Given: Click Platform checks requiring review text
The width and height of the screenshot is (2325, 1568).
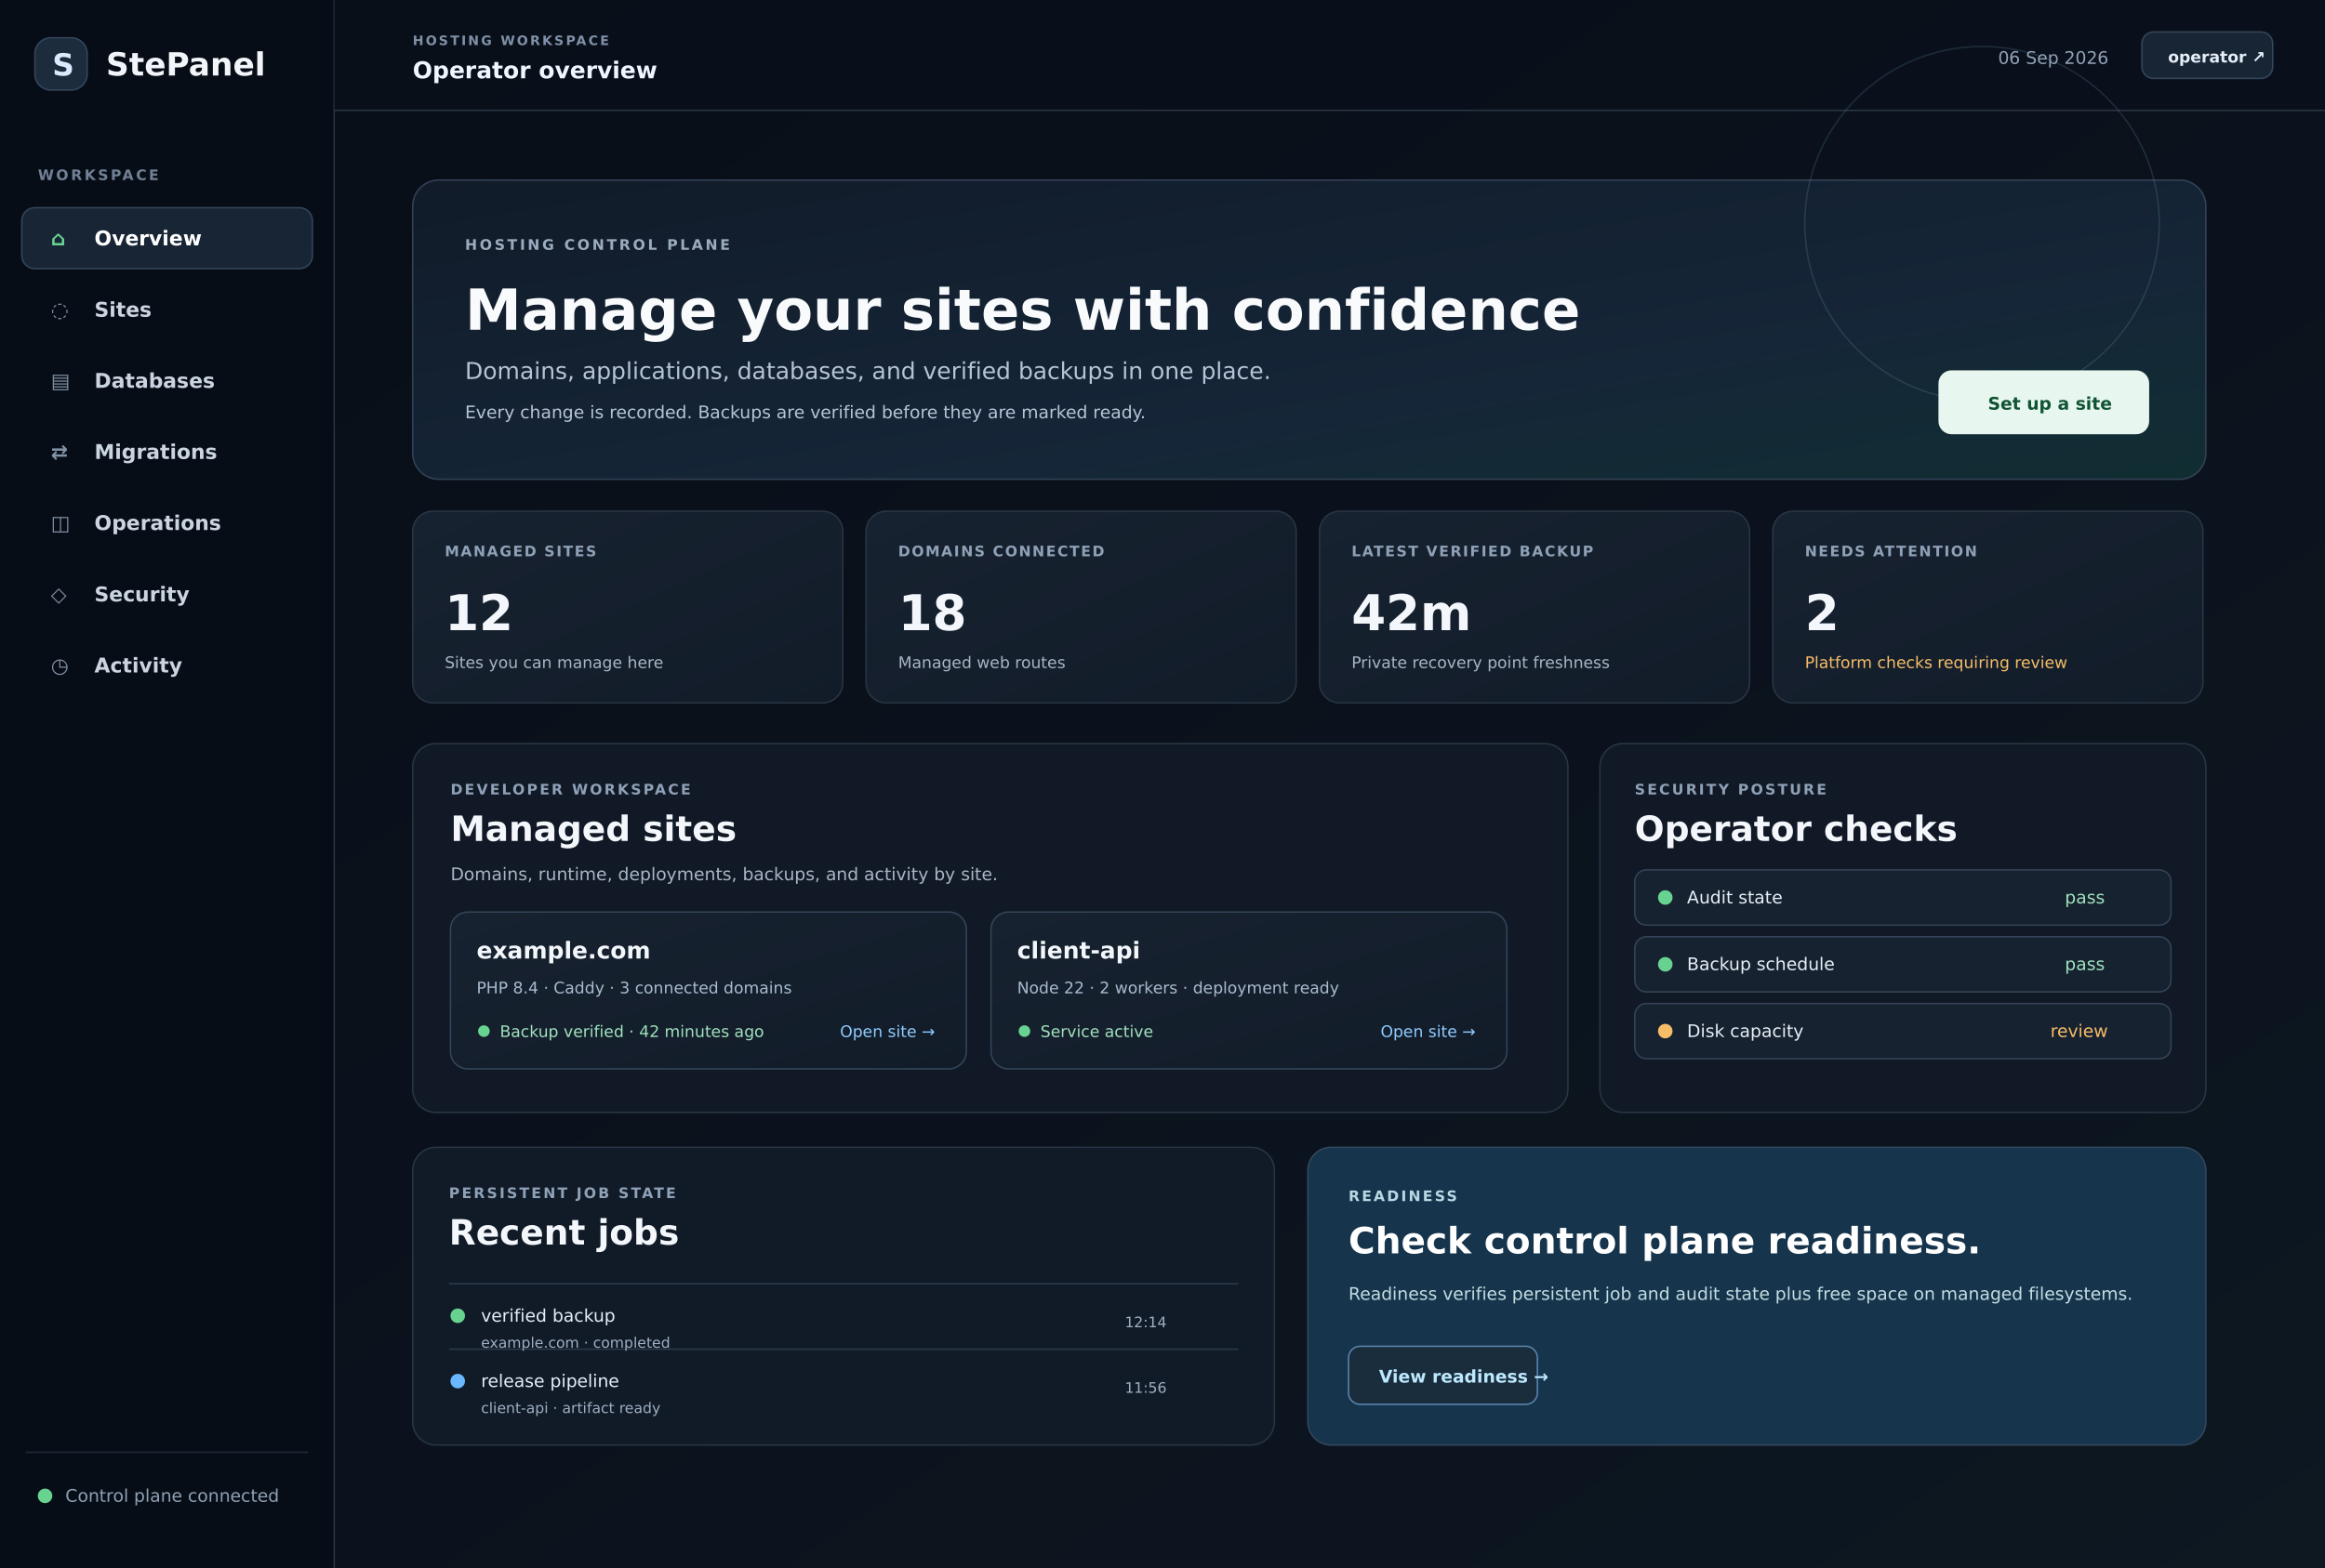Looking at the screenshot, I should coord(1934,662).
